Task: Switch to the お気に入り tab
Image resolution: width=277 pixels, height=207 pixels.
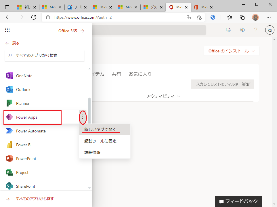Action: pos(140,74)
